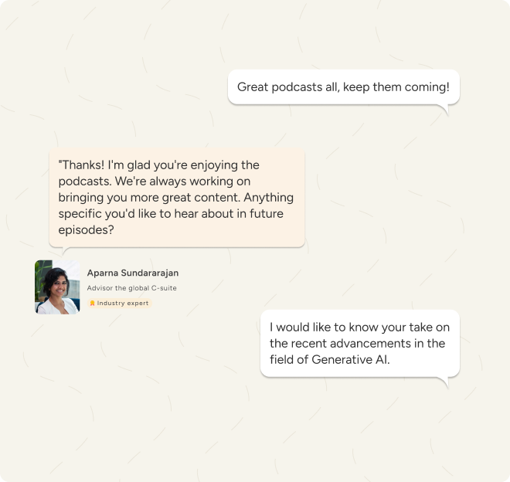The width and height of the screenshot is (510, 482).
Task: Click the tail pointer under the orange reply bubble
Action: 66,250
